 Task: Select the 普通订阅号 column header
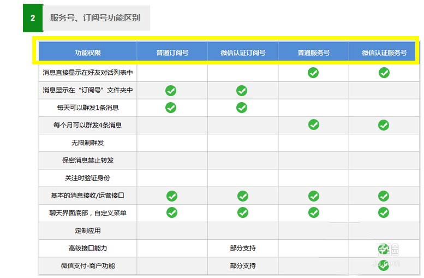pos(172,52)
